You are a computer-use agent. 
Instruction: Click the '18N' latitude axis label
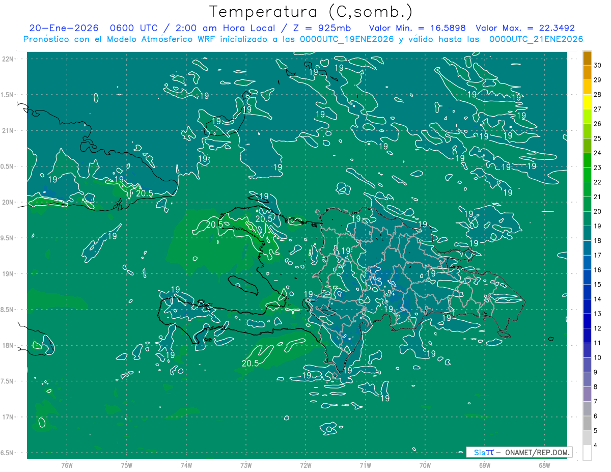pos(8,345)
